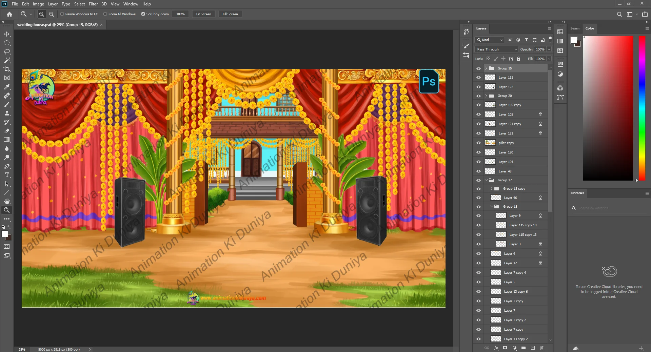Viewport: 651px width, 352px height.
Task: Click the layer style fx icon
Action: [x=496, y=348]
